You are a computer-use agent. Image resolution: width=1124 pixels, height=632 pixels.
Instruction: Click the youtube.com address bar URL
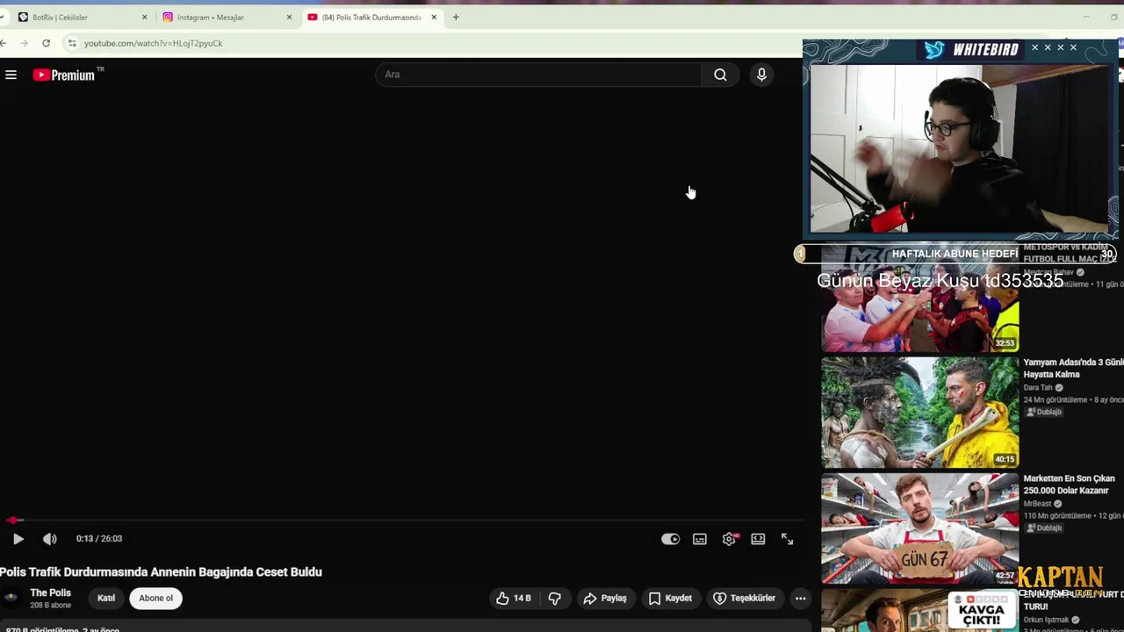pyautogui.click(x=153, y=43)
